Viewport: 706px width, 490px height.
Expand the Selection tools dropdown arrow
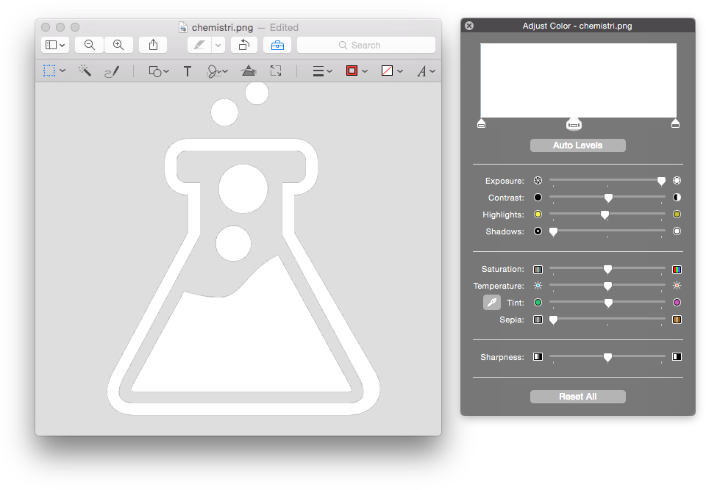63,71
